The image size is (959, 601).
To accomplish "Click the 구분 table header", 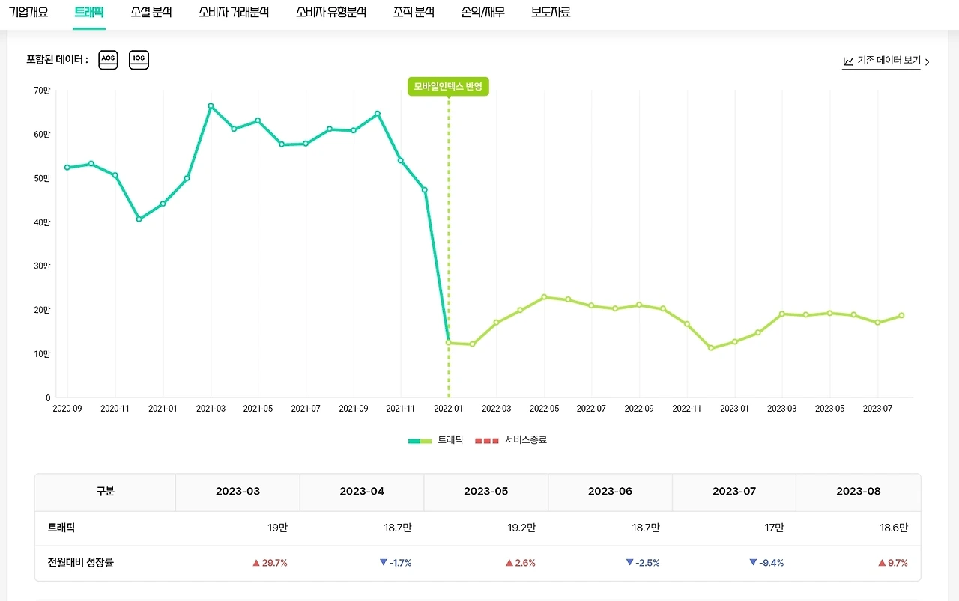I will (x=105, y=492).
